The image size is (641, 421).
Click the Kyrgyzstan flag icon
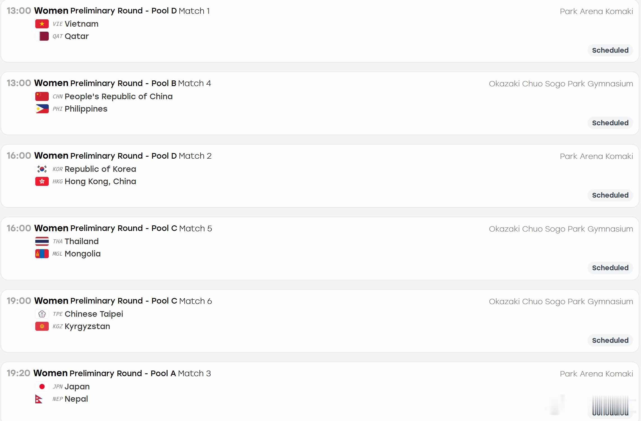(42, 326)
